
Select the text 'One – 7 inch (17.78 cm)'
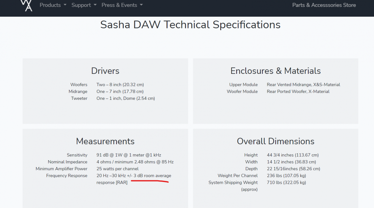point(120,92)
